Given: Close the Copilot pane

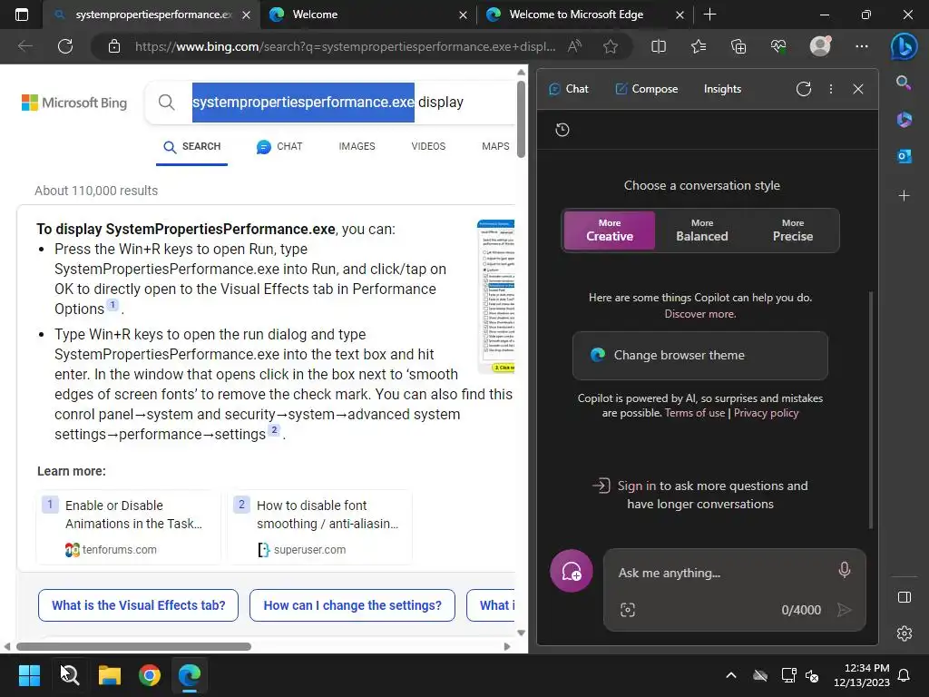Looking at the screenshot, I should pyautogui.click(x=858, y=89).
